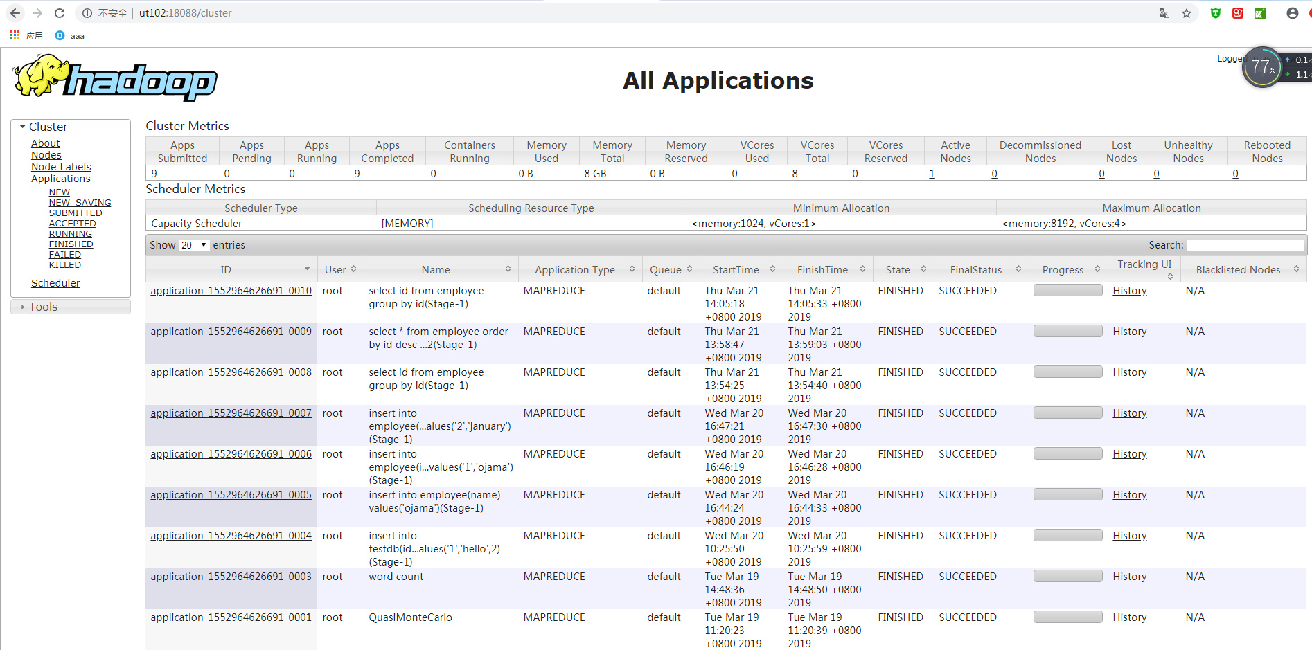Open application_1552964626691_0003 word count app

[231, 577]
